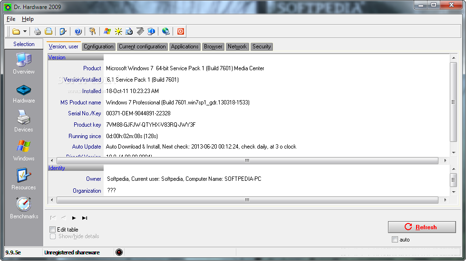This screenshot has height=261, width=466.
Task: Click the keys registration toolbar icon
Action: pyautogui.click(x=92, y=31)
